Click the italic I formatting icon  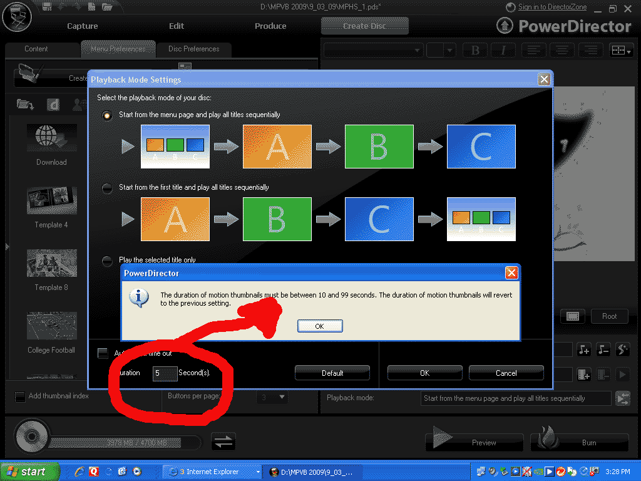[503, 50]
